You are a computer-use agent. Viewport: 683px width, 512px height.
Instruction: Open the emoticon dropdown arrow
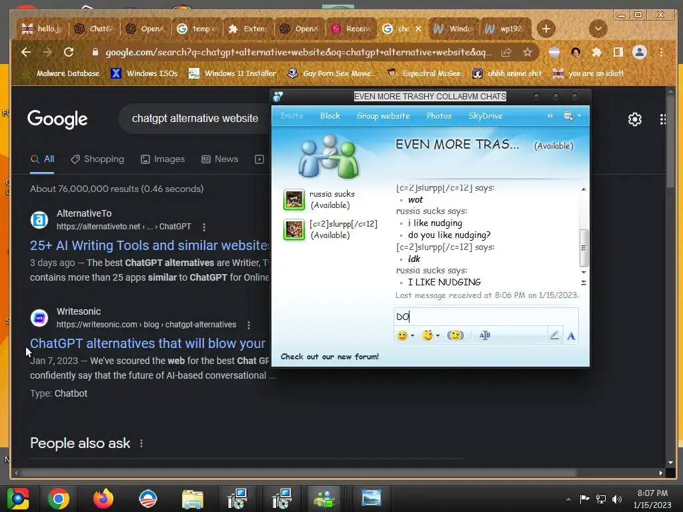tap(412, 335)
